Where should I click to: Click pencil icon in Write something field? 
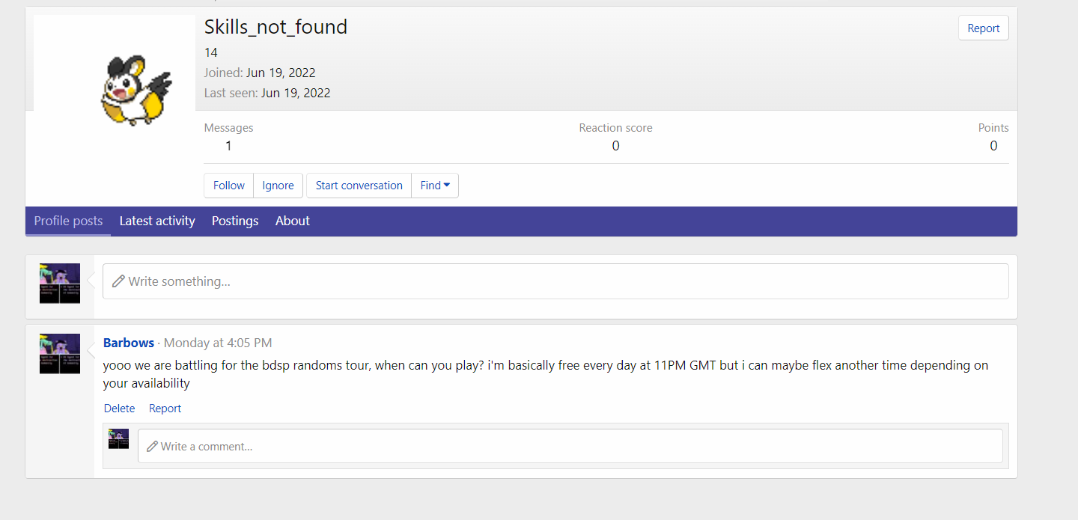(118, 281)
